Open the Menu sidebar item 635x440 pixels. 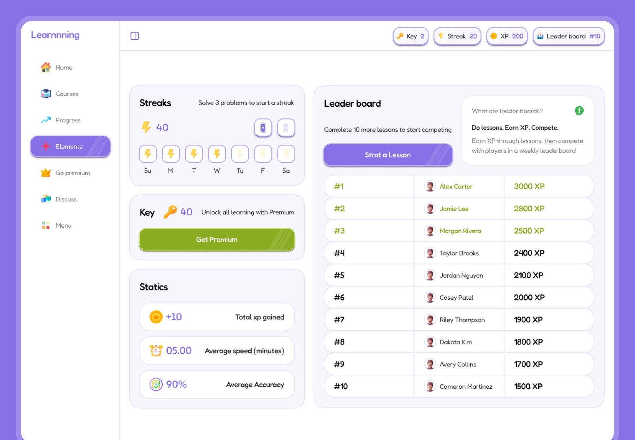63,226
